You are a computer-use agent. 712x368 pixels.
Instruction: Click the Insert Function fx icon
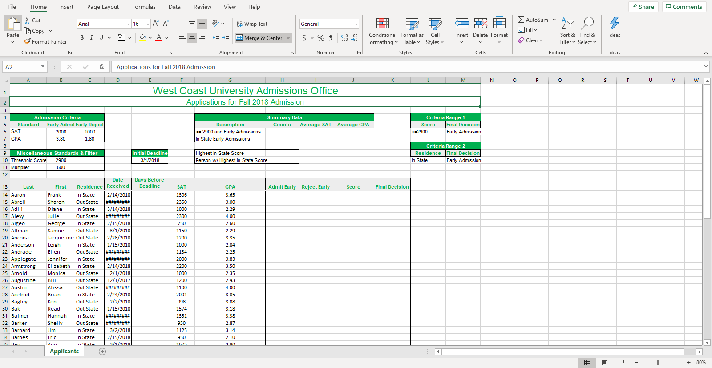tap(101, 67)
